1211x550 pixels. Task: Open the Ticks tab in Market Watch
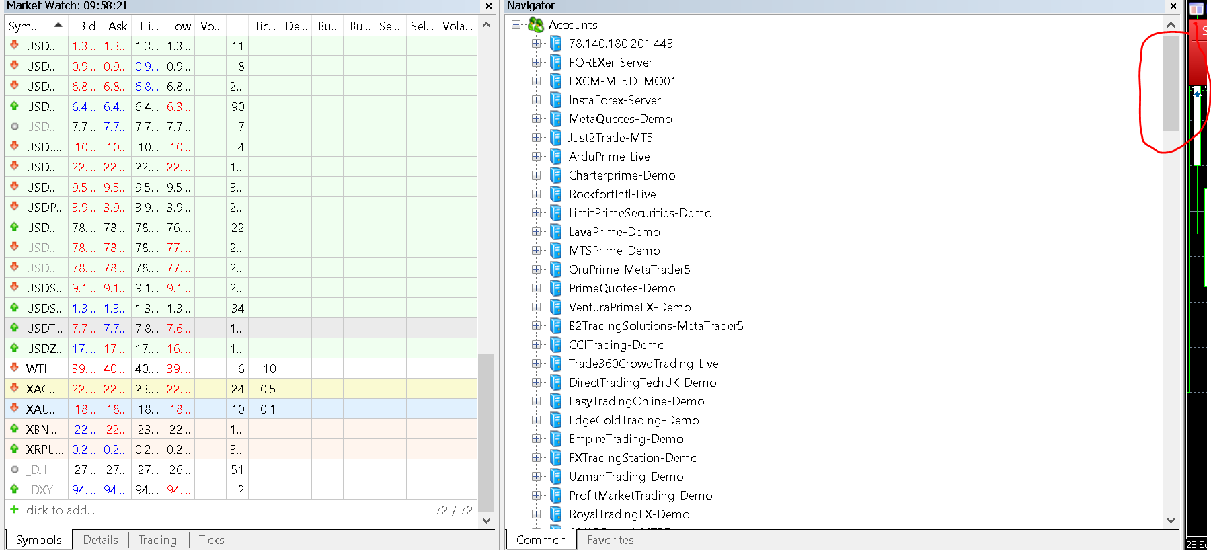coord(212,540)
